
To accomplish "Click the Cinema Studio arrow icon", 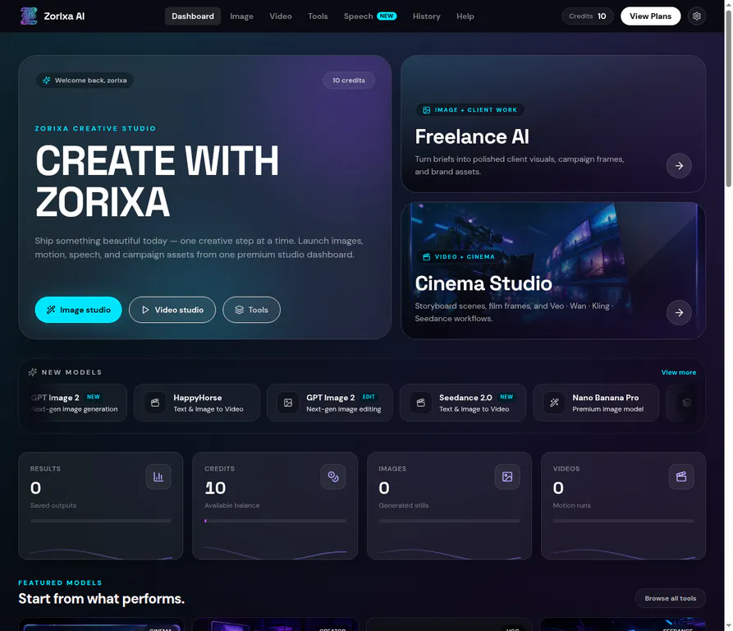I will [679, 312].
